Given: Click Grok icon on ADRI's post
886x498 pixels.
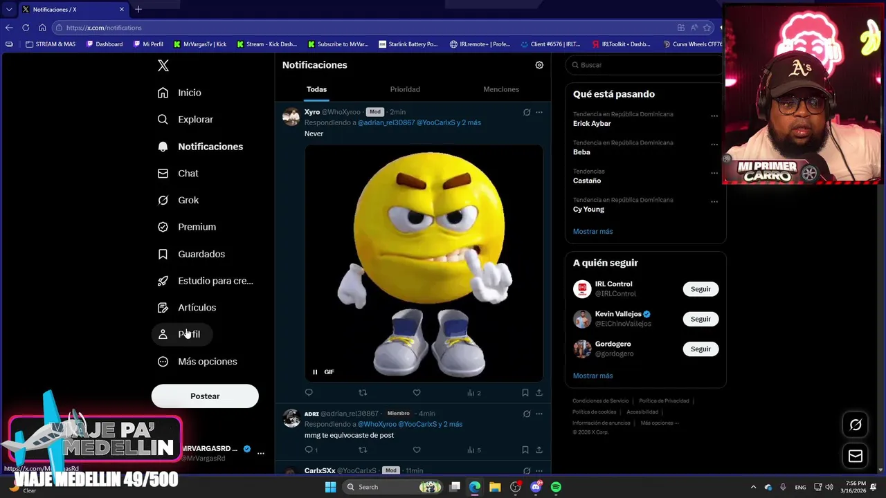Looking at the screenshot, I should 527,414.
